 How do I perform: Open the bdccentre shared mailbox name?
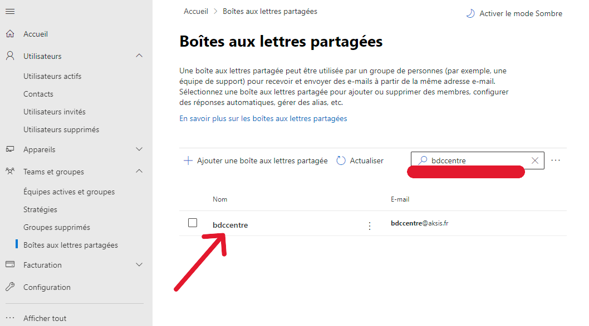pos(230,225)
